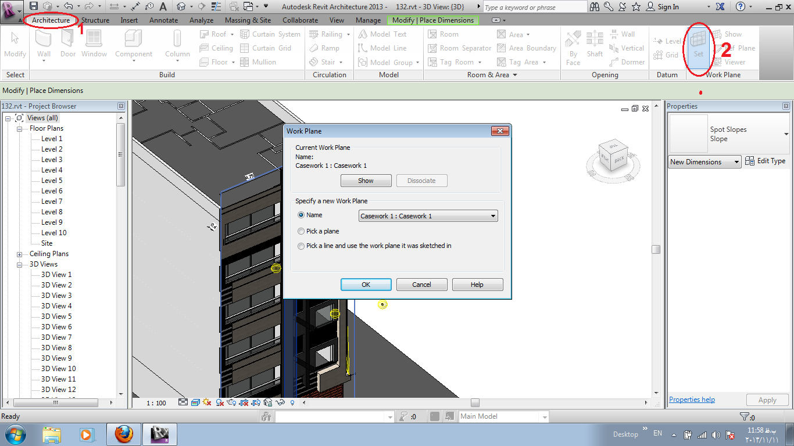Image resolution: width=794 pixels, height=446 pixels.
Task: Click Cancel in Work Plane dialog
Action: tap(421, 285)
